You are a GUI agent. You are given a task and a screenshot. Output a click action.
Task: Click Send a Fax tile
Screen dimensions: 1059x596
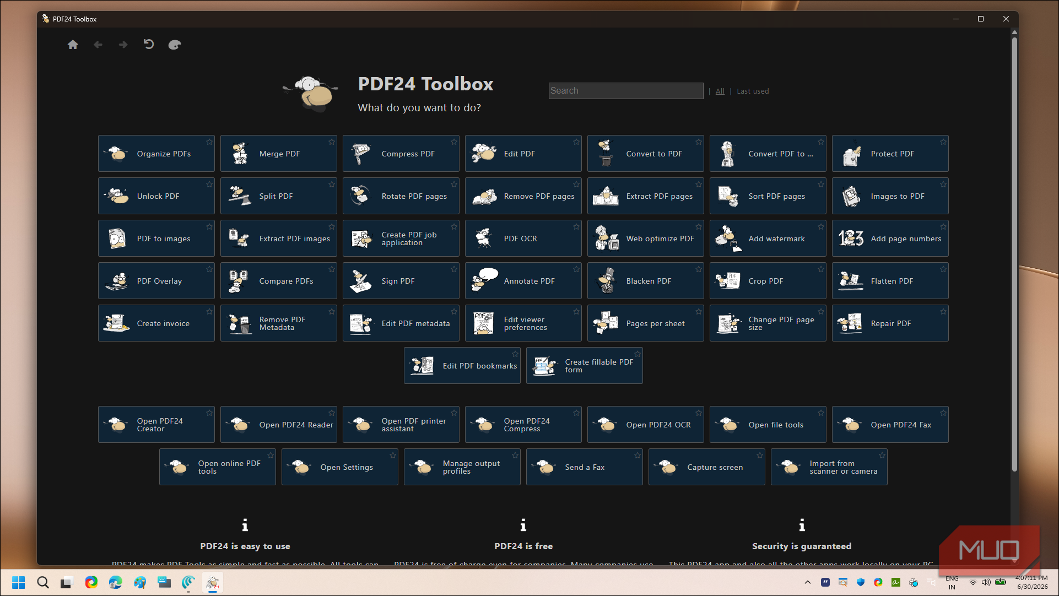point(585,467)
